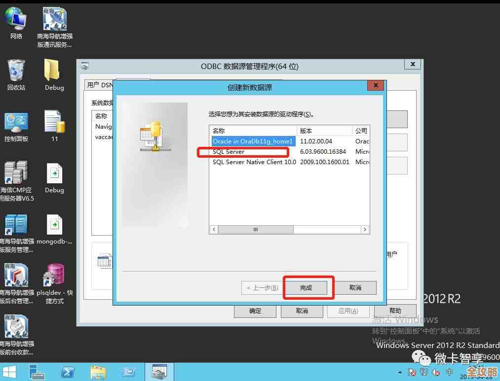The image size is (500, 381).
Task: Open Windows PowerShell from taskbar
Action: (x=68, y=371)
